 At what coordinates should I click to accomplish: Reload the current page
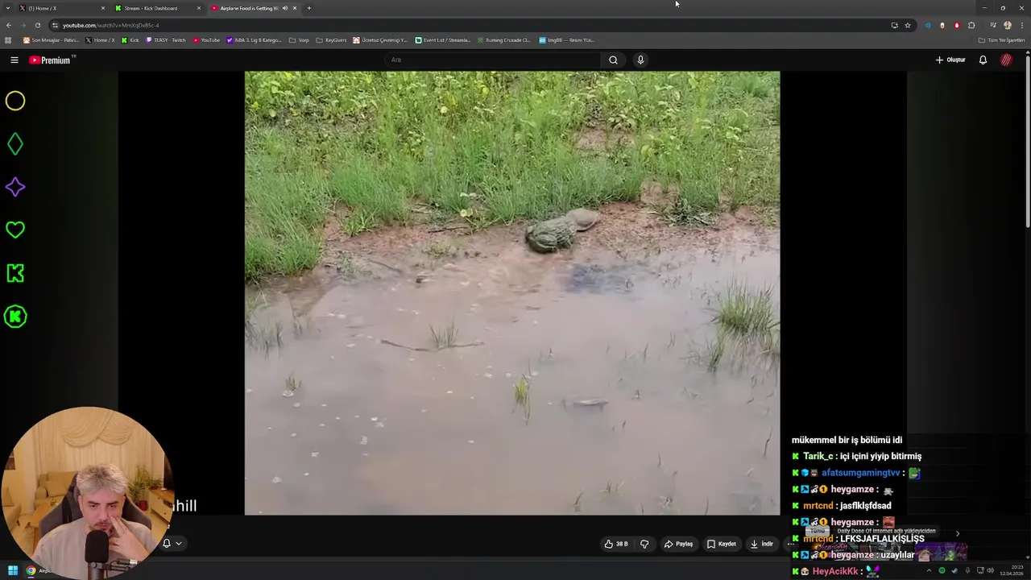37,25
